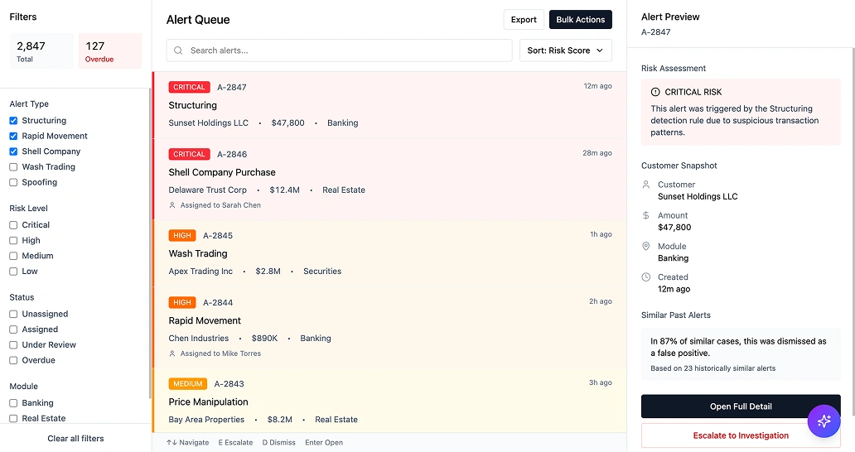Screen dimensions: 855x452
Task: Uncheck Shell Company alert type
Action: coord(13,151)
